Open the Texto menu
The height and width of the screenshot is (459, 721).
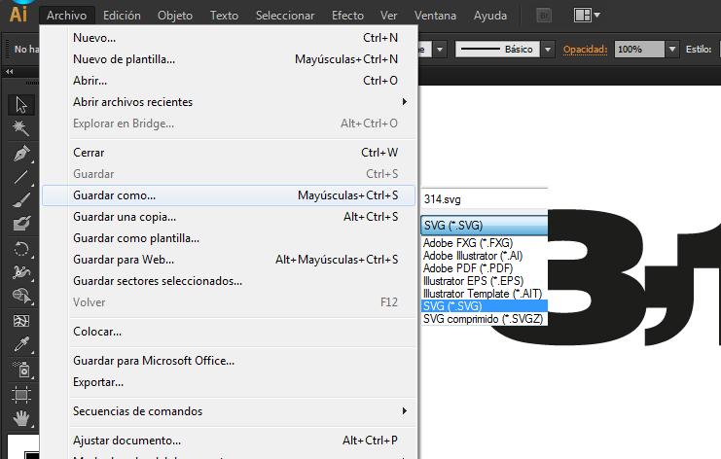(225, 16)
